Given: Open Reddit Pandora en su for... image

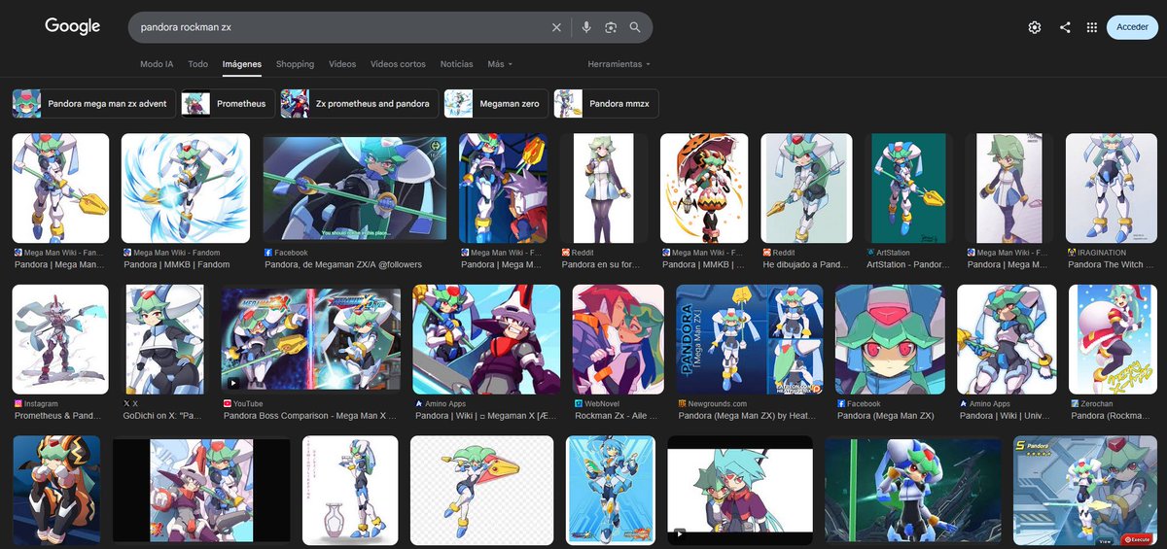Looking at the screenshot, I should click(x=603, y=188).
